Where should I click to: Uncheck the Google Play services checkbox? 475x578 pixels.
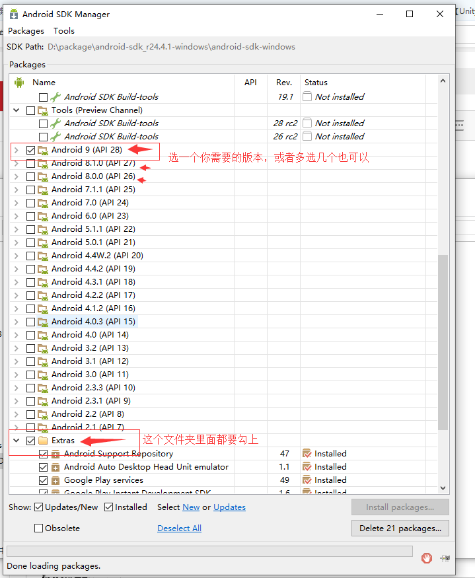(43, 481)
